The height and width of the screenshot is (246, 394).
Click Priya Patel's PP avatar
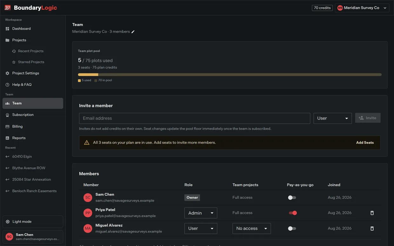88,213
